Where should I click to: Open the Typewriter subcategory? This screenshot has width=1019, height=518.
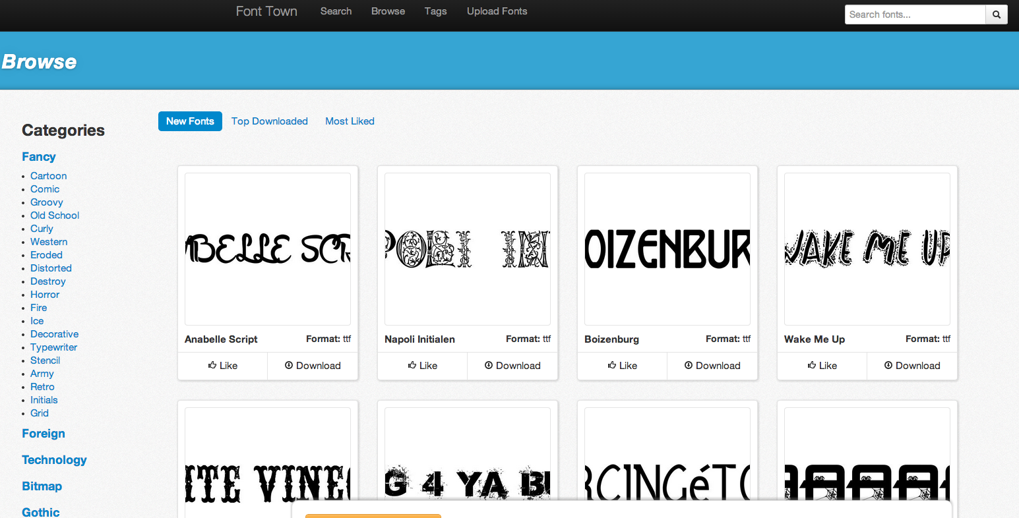(x=54, y=347)
